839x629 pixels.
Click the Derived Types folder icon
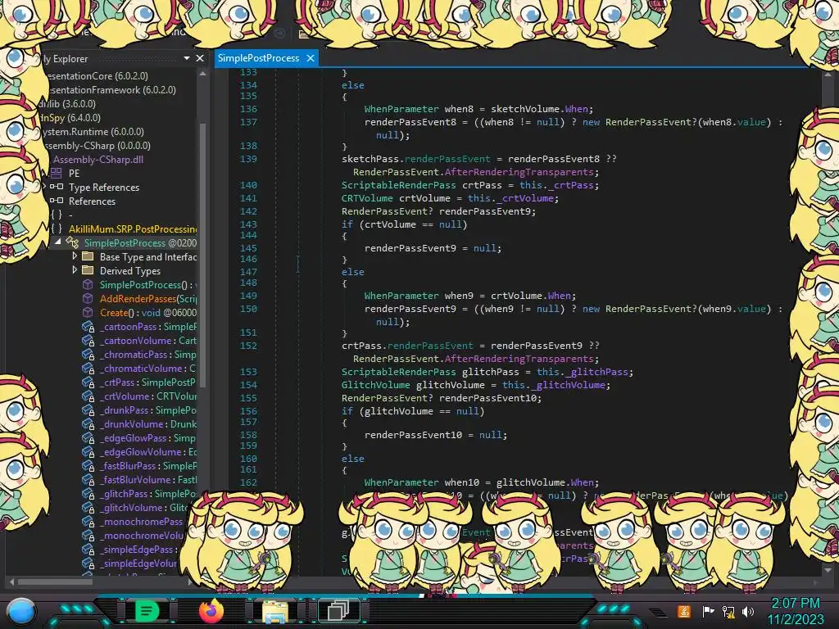point(88,270)
